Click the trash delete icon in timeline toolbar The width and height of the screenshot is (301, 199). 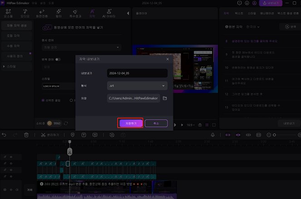tap(26, 135)
